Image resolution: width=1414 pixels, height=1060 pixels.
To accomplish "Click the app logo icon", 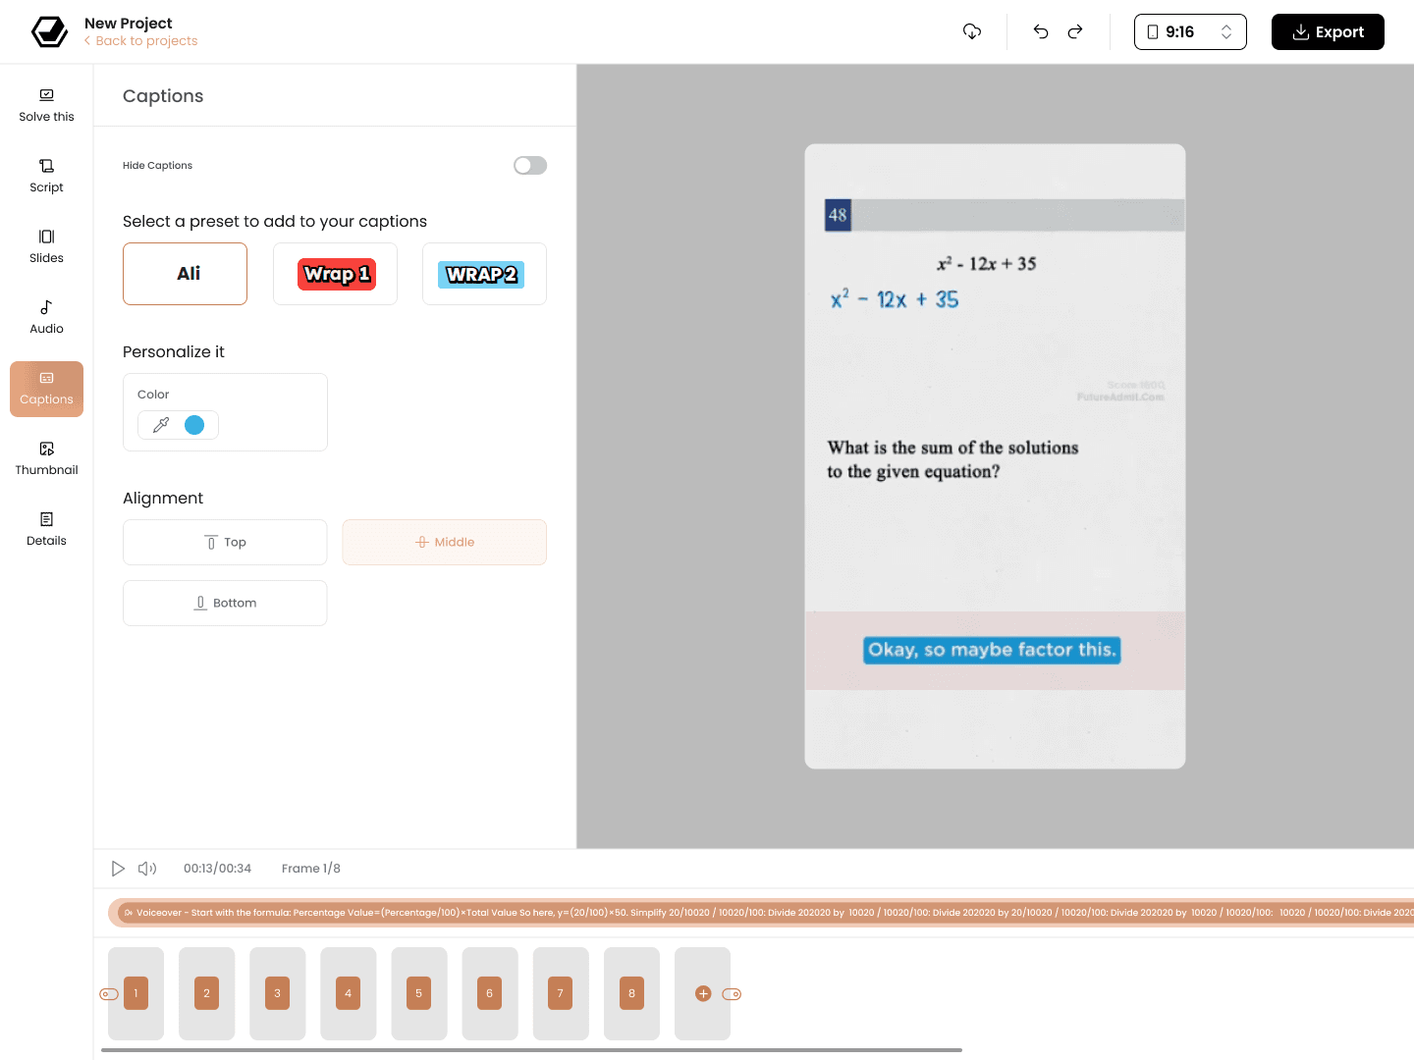I will point(49,31).
